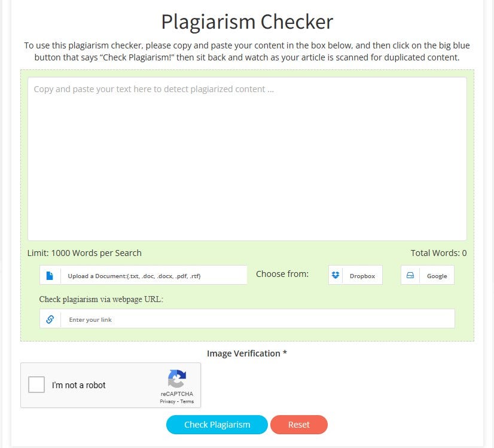Image resolution: width=494 pixels, height=448 pixels.
Task: Click the Plagiarism Checker page title
Action: 246,22
